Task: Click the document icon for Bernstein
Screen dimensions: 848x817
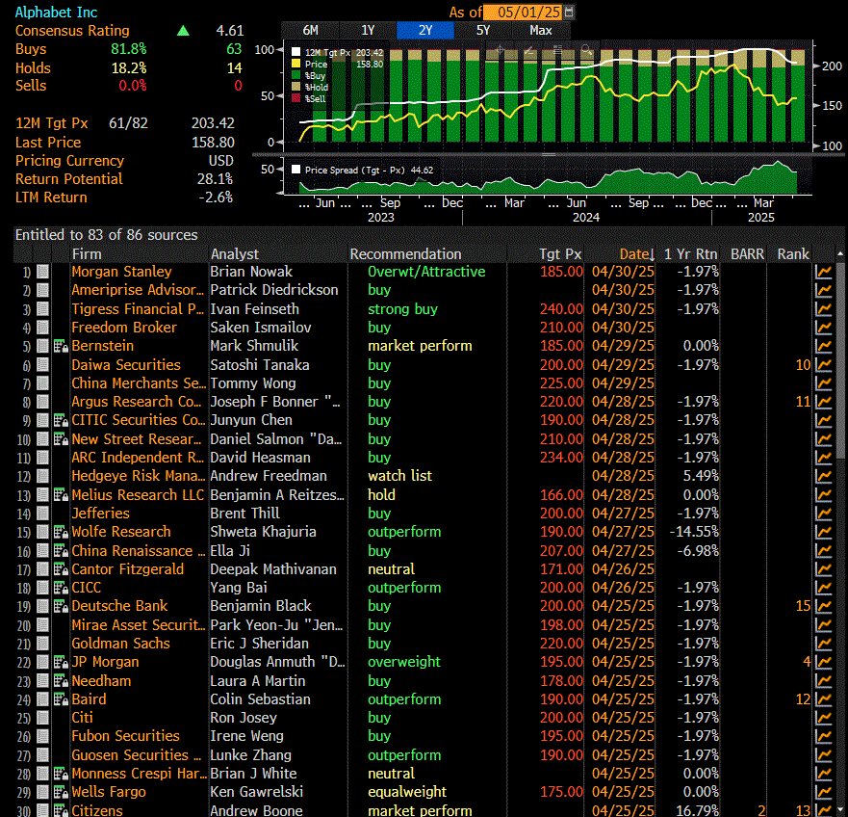Action: point(43,346)
